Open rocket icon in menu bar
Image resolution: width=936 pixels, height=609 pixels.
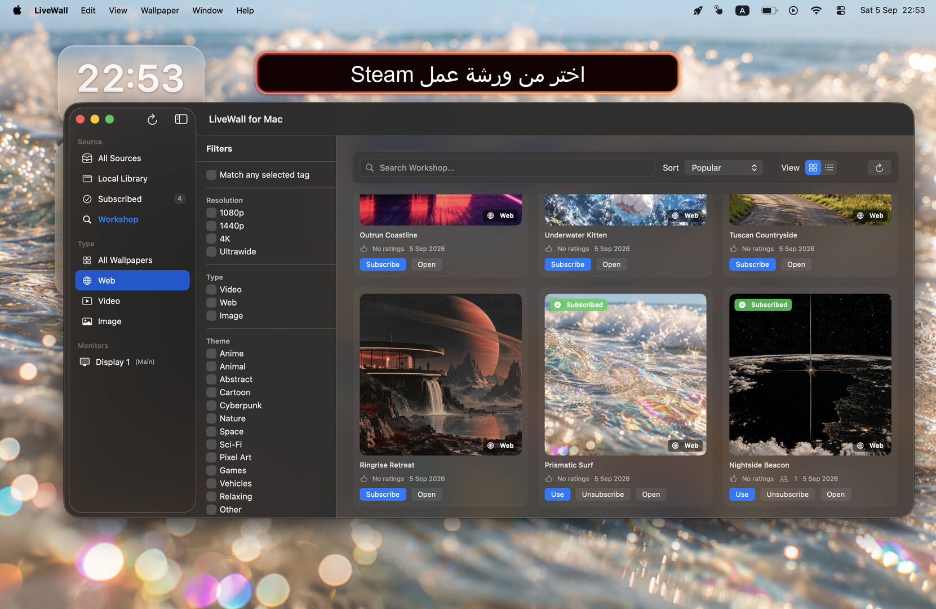coord(698,10)
